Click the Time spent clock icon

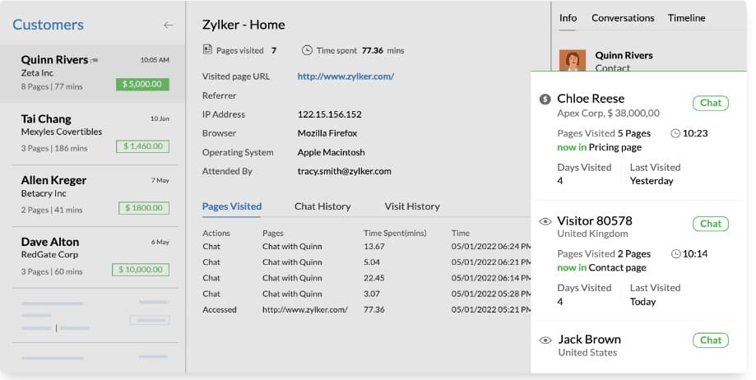pos(308,50)
